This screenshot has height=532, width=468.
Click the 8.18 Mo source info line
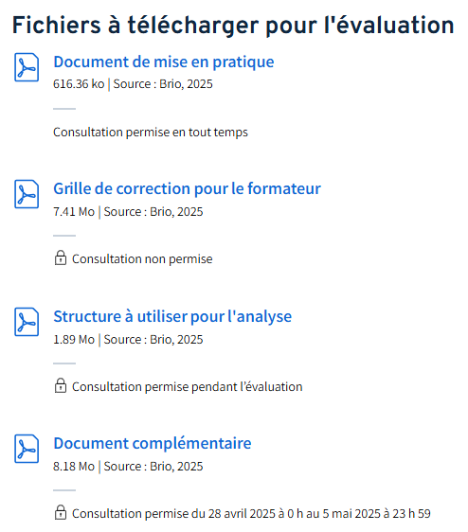[128, 467]
